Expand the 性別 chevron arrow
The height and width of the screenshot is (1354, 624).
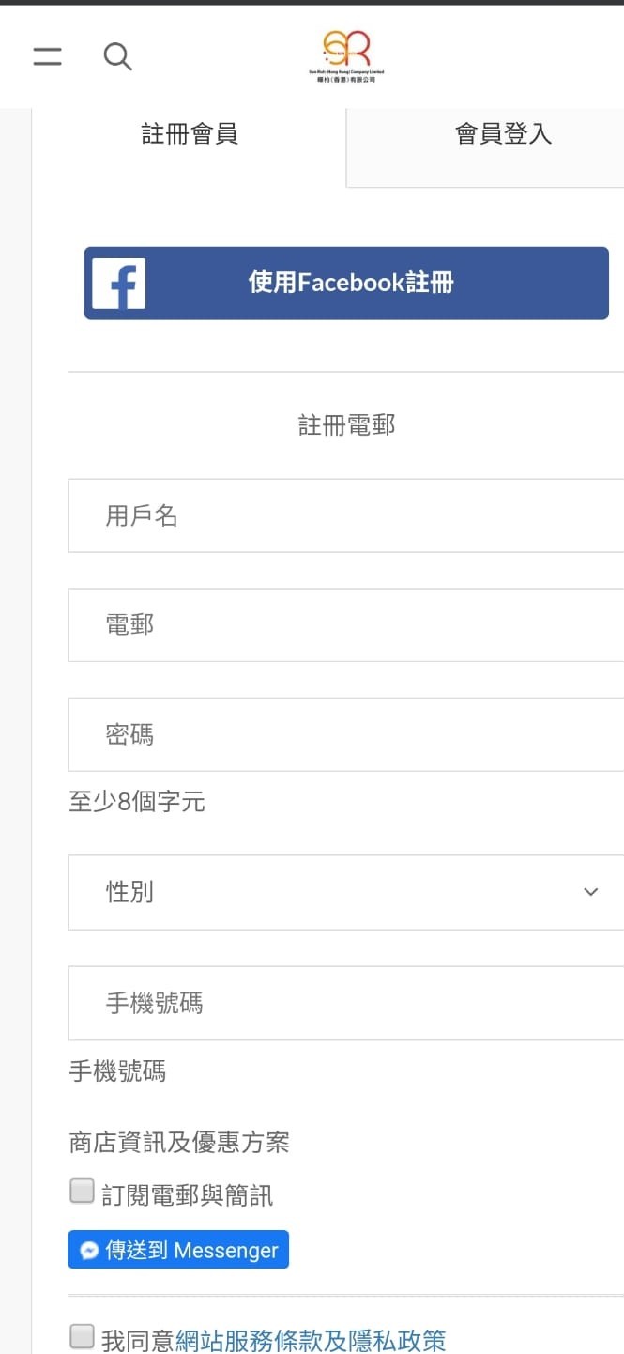590,892
